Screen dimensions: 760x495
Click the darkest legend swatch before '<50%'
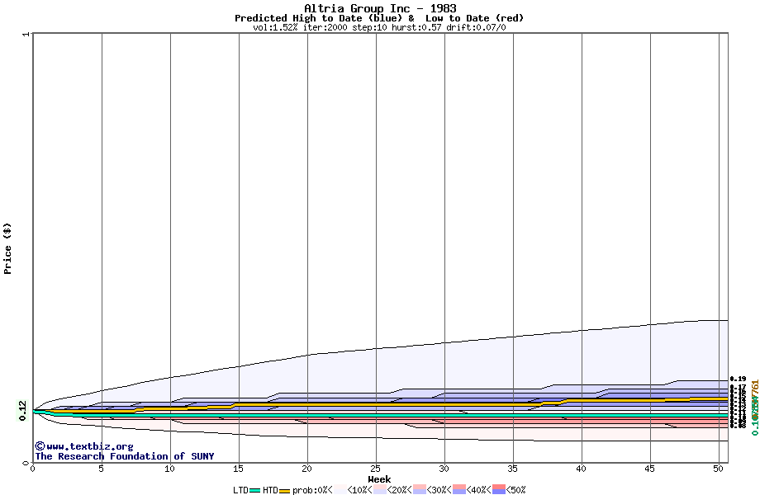click(499, 490)
